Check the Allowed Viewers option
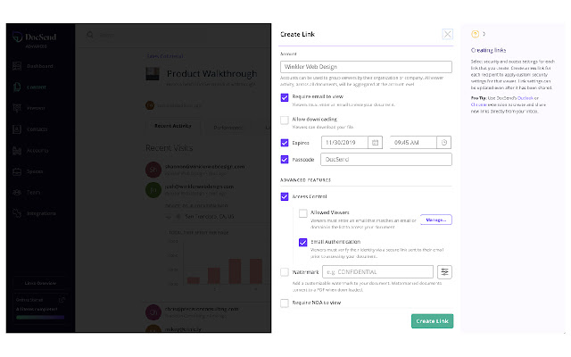571x357 pixels. click(x=303, y=214)
